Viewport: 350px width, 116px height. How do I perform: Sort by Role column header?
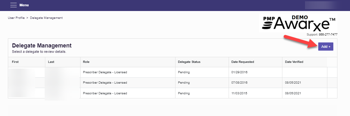[128, 62]
